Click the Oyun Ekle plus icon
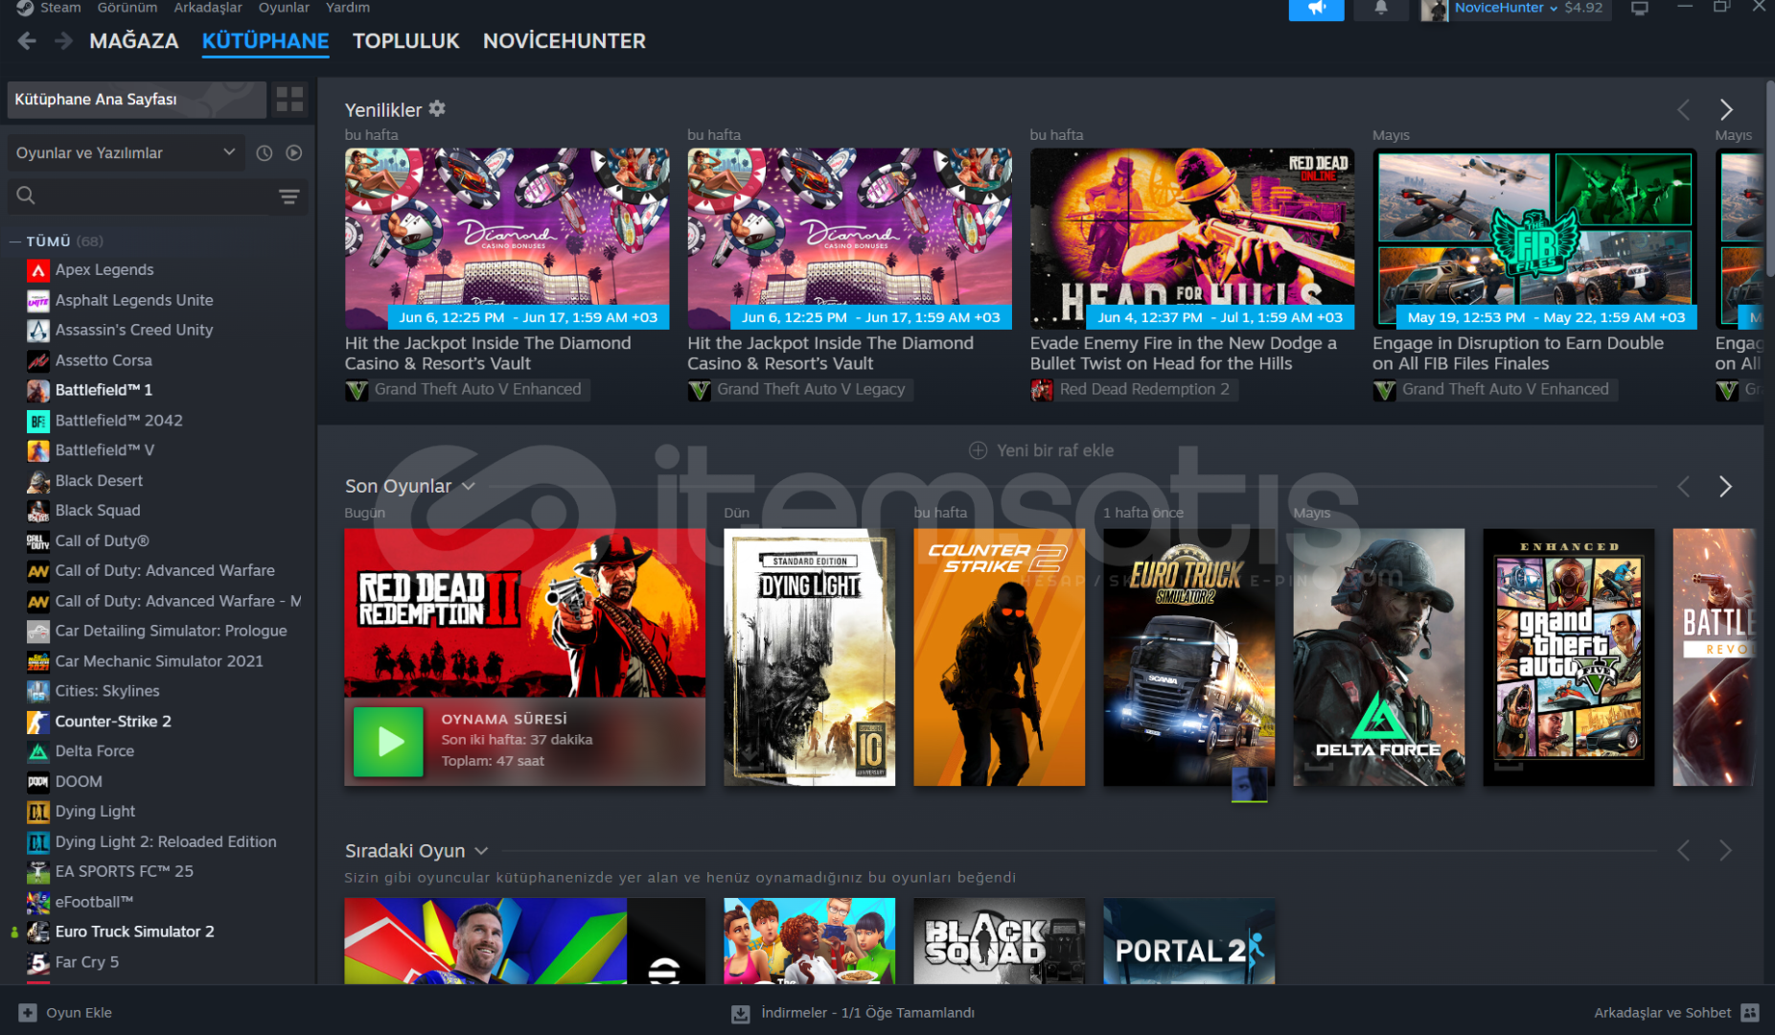 [x=28, y=1013]
